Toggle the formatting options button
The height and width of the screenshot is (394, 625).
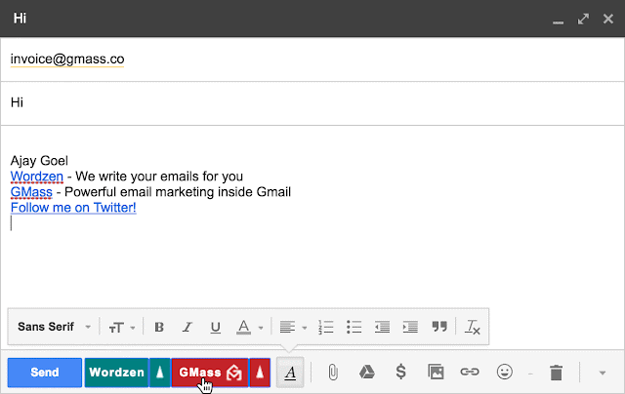click(290, 373)
